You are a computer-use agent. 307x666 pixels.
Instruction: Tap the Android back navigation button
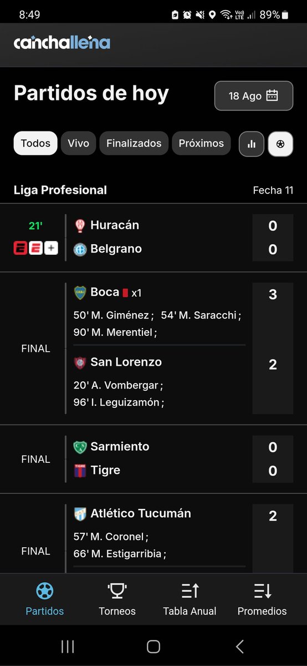coord(239,646)
